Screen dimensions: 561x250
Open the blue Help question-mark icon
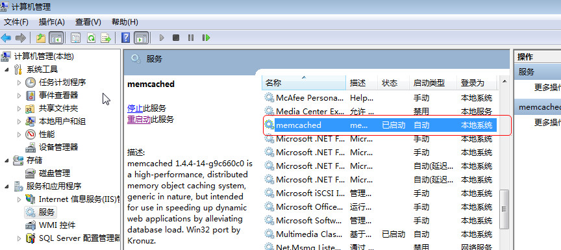pyautogui.click(x=125, y=38)
